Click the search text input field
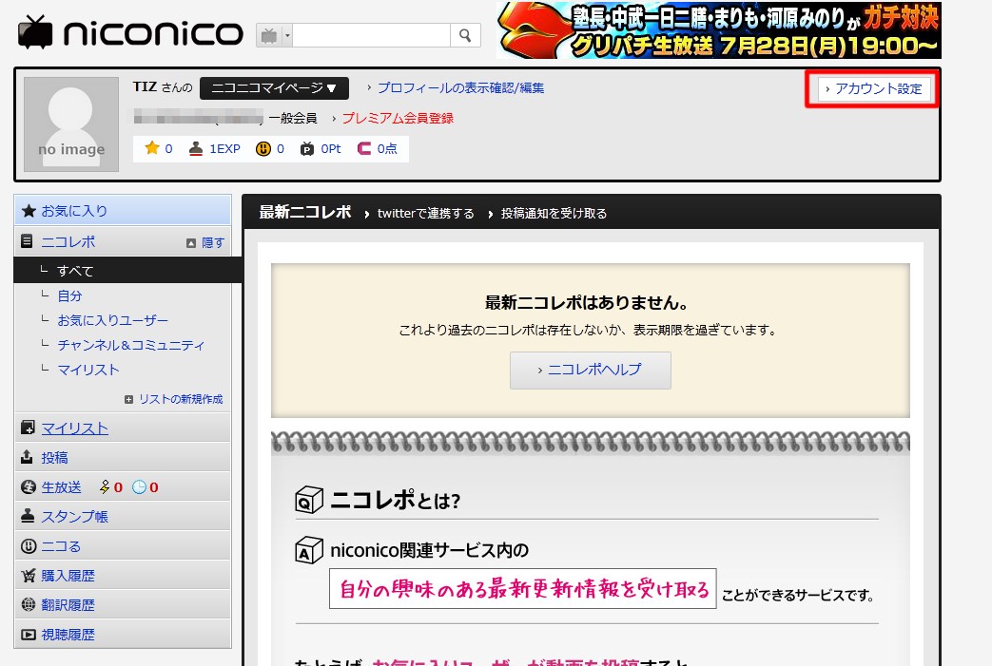992x666 pixels. pyautogui.click(x=371, y=35)
